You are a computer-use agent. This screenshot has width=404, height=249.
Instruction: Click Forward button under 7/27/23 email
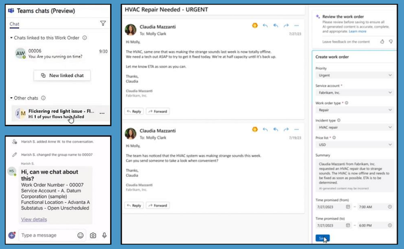coord(158,112)
